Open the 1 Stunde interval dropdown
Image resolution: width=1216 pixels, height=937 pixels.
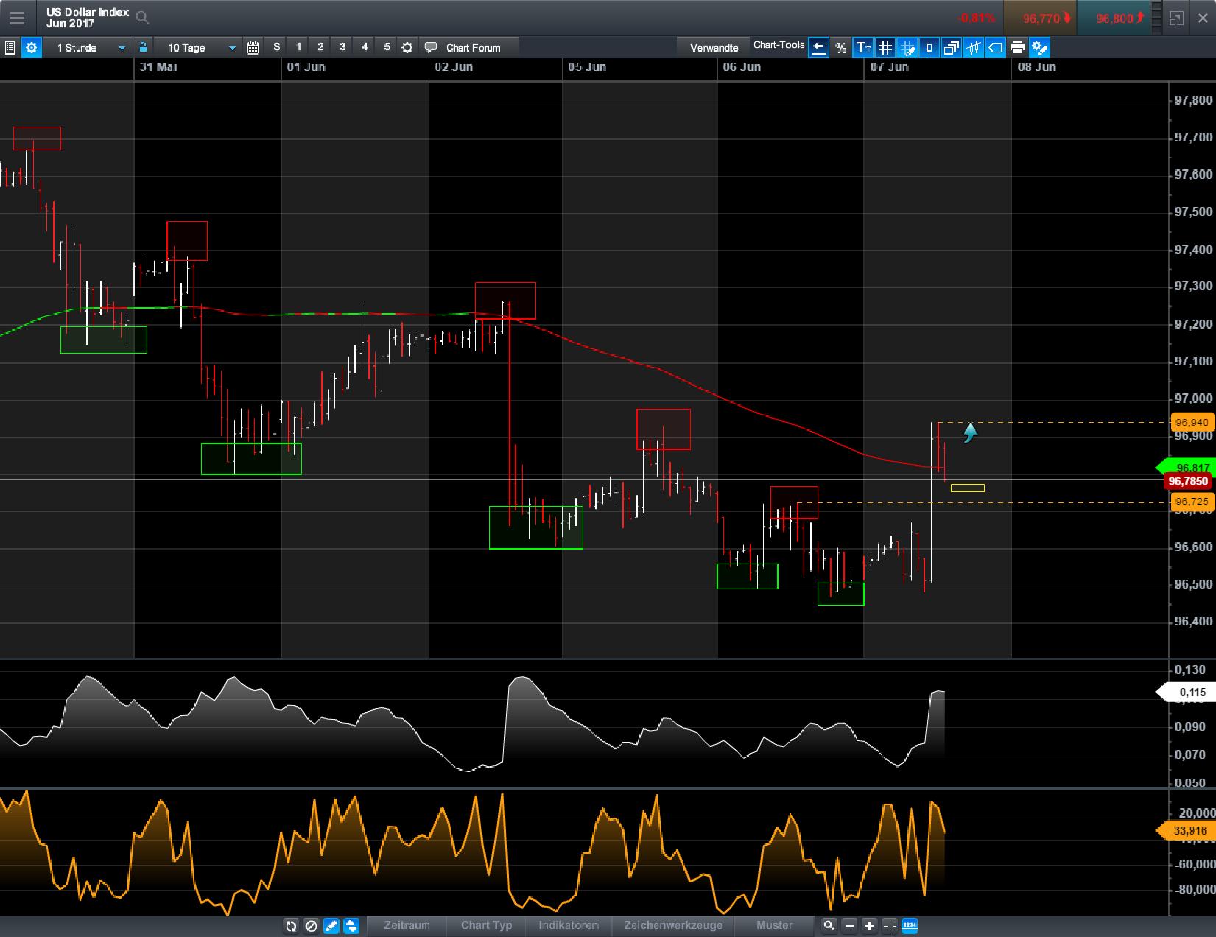(87, 47)
